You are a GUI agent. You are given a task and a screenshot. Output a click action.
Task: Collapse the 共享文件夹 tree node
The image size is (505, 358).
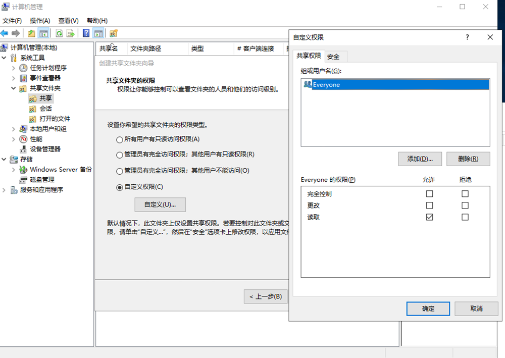pyautogui.click(x=14, y=88)
